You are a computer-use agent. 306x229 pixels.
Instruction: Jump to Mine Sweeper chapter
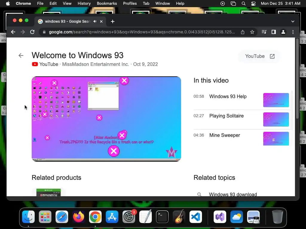[x=225, y=135]
